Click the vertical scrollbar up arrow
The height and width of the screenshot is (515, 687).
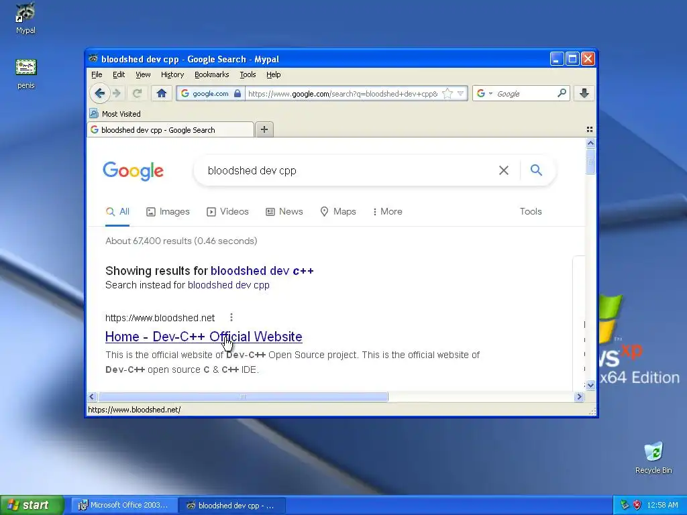590,144
